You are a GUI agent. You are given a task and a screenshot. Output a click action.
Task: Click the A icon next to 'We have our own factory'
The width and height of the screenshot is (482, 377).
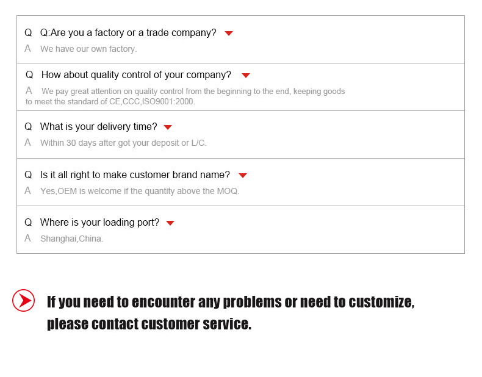[x=27, y=49]
